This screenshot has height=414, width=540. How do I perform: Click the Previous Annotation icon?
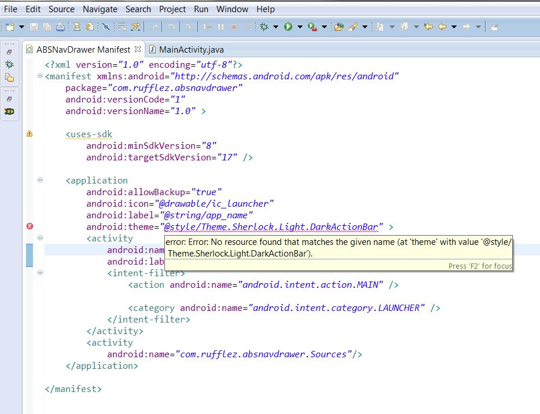405,27
